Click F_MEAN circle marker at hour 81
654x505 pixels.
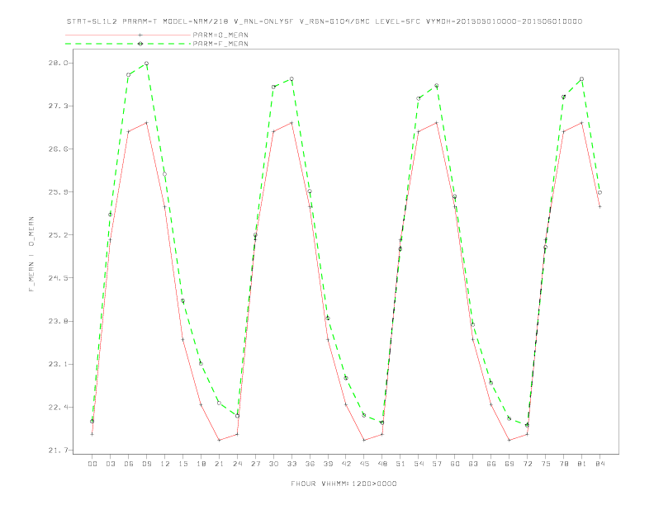(x=582, y=78)
